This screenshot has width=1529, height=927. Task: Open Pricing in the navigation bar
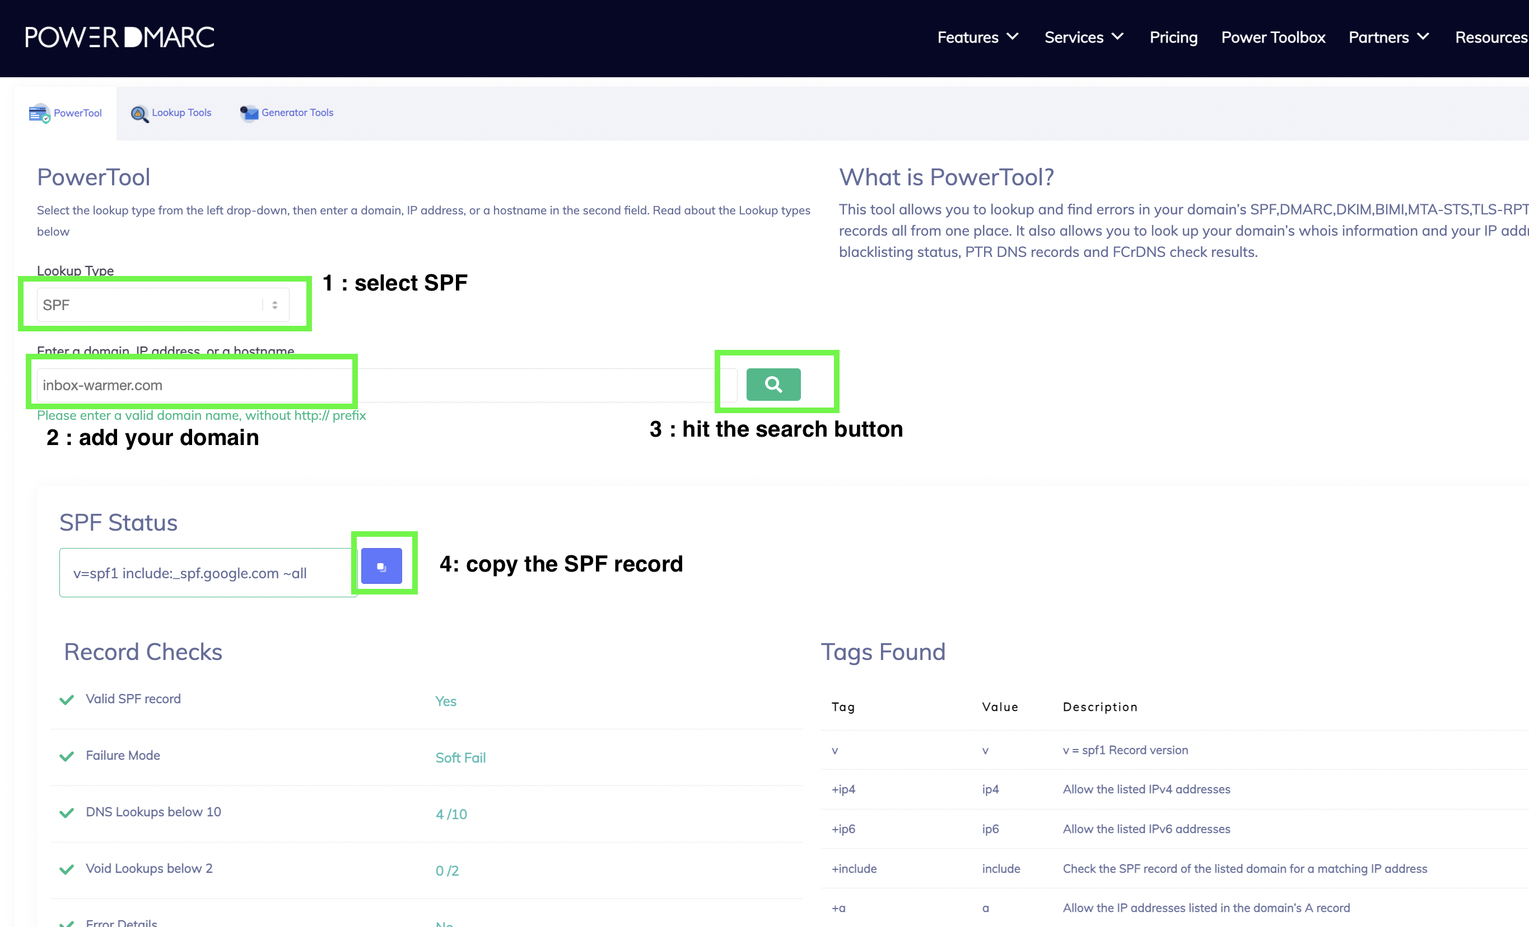pos(1173,37)
